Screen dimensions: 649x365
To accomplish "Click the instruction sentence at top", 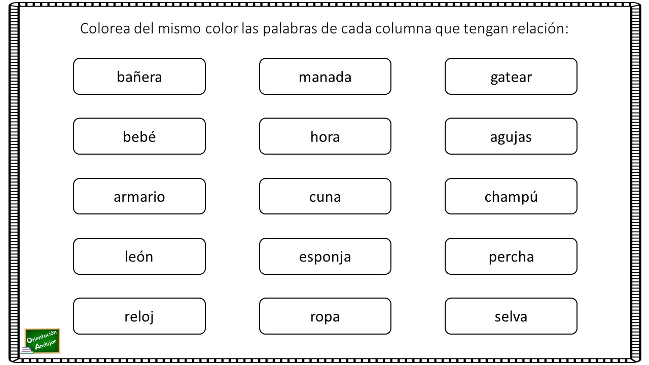I will pos(325,29).
